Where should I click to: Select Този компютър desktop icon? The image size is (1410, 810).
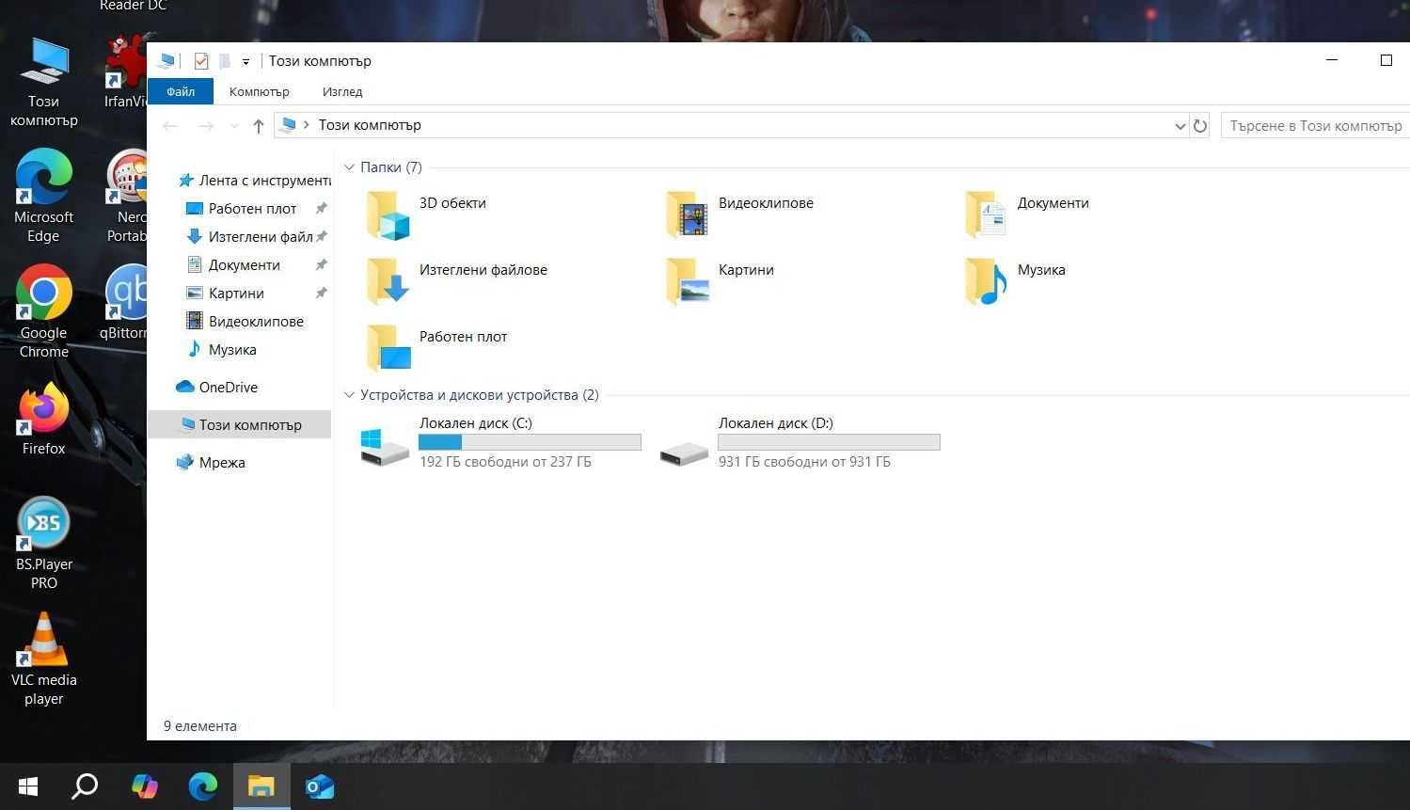click(x=43, y=82)
